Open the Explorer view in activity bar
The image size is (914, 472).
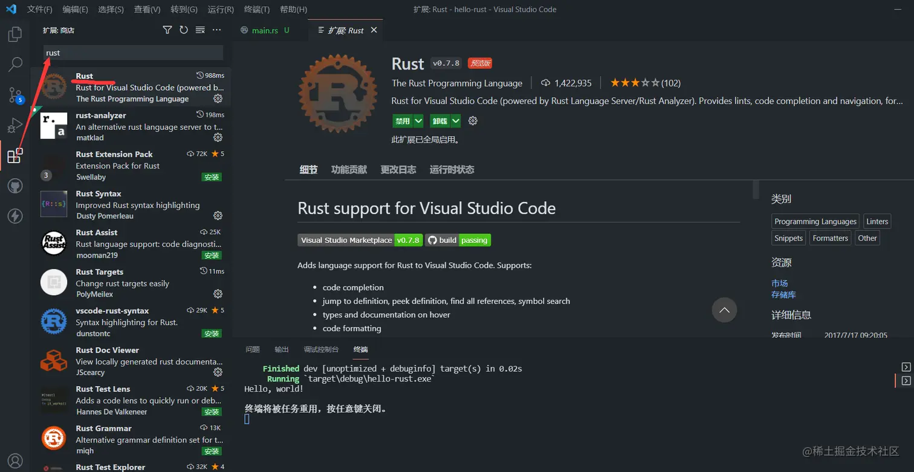click(x=15, y=34)
